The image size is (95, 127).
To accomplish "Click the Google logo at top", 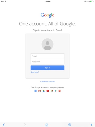I will point(47,15).
